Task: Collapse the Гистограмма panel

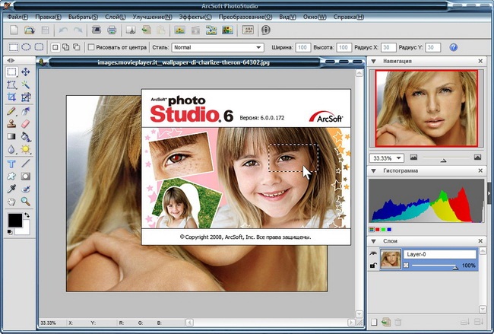Action: tap(374, 170)
